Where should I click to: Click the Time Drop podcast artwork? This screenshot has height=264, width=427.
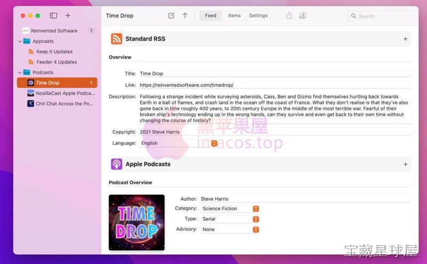[137, 222]
